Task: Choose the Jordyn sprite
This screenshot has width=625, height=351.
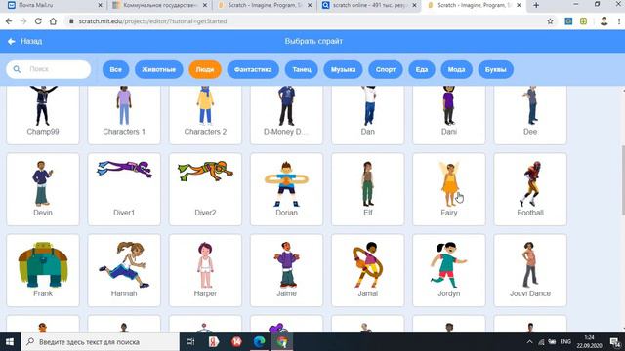Action: pos(449,270)
